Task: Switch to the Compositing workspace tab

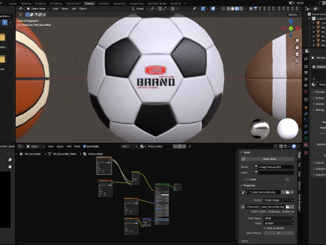Action: click(136, 3)
